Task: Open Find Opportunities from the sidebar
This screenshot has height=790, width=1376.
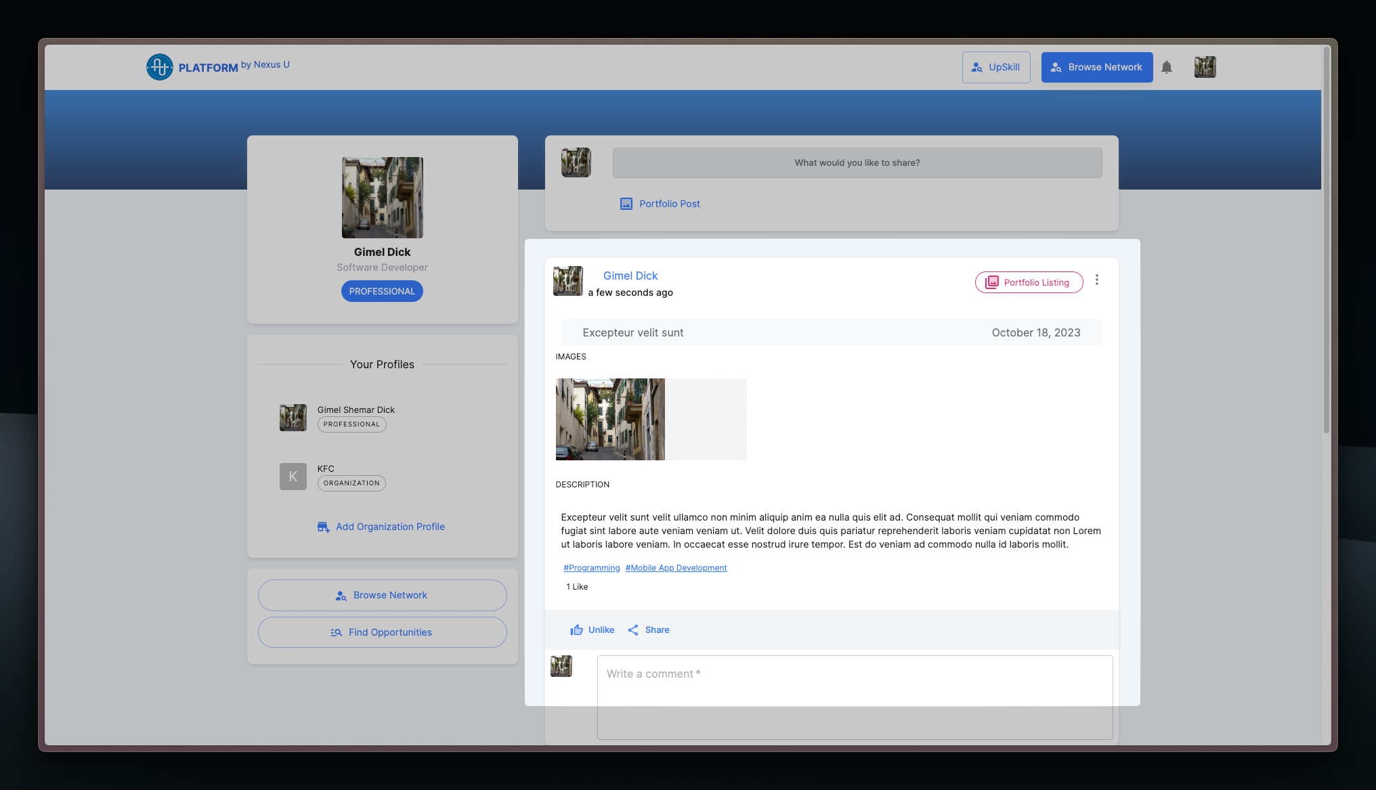Action: tap(382, 632)
